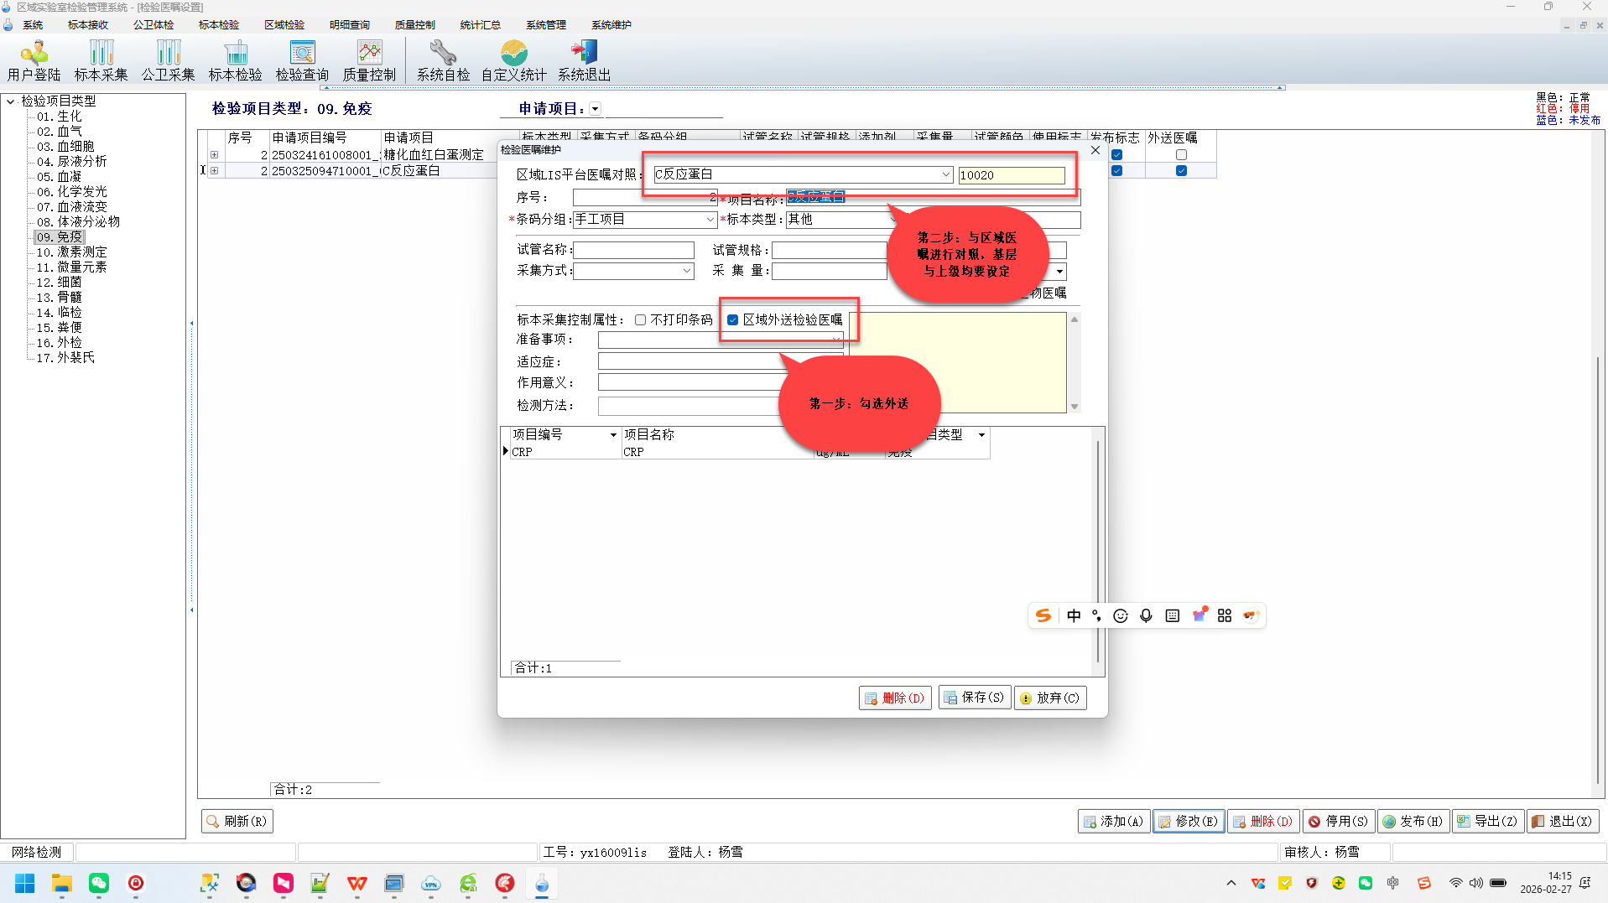Image resolution: width=1608 pixels, height=903 pixels.
Task: Run the 系统自检 wrench icon
Action: pyautogui.click(x=443, y=61)
